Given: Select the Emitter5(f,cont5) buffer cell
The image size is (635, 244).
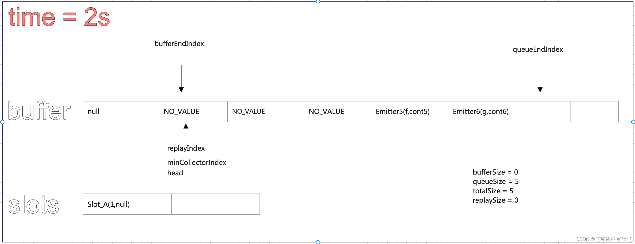Looking at the screenshot, I should [x=410, y=112].
